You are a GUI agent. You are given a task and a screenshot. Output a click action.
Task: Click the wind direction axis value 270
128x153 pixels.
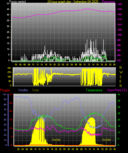click(x=9, y=73)
